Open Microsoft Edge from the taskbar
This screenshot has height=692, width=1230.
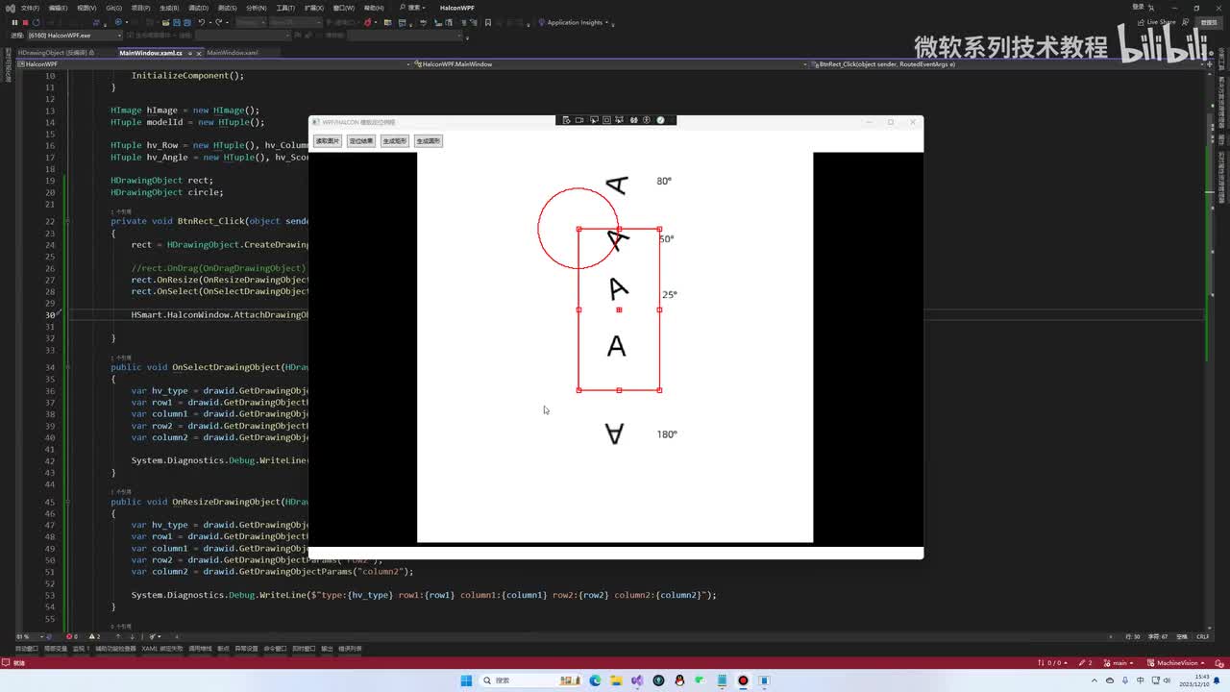595,680
